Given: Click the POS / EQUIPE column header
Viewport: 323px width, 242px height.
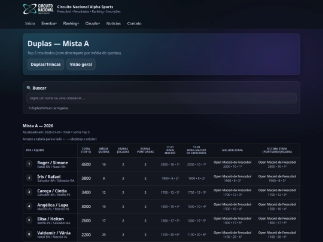Looking at the screenshot, I should coord(35,151).
